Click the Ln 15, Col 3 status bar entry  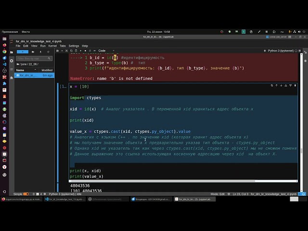coord(241,194)
